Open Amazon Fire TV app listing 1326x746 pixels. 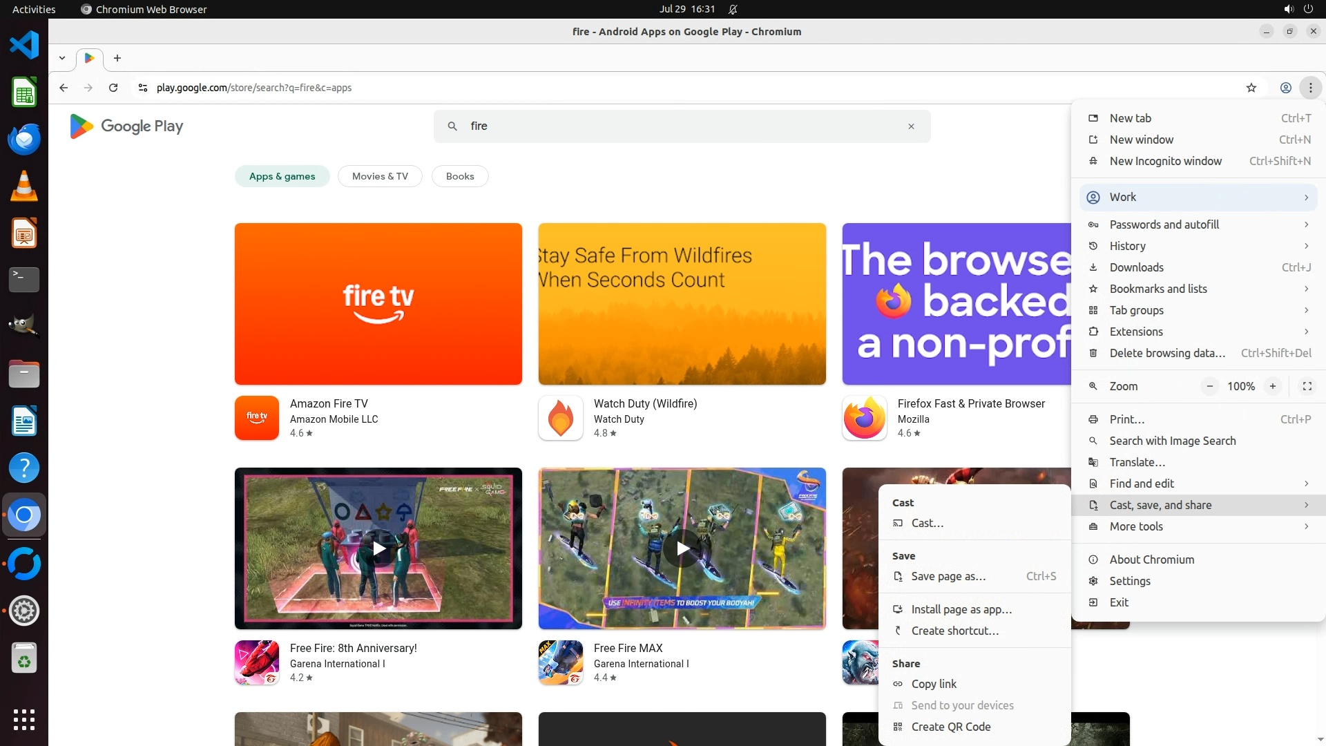[329, 403]
